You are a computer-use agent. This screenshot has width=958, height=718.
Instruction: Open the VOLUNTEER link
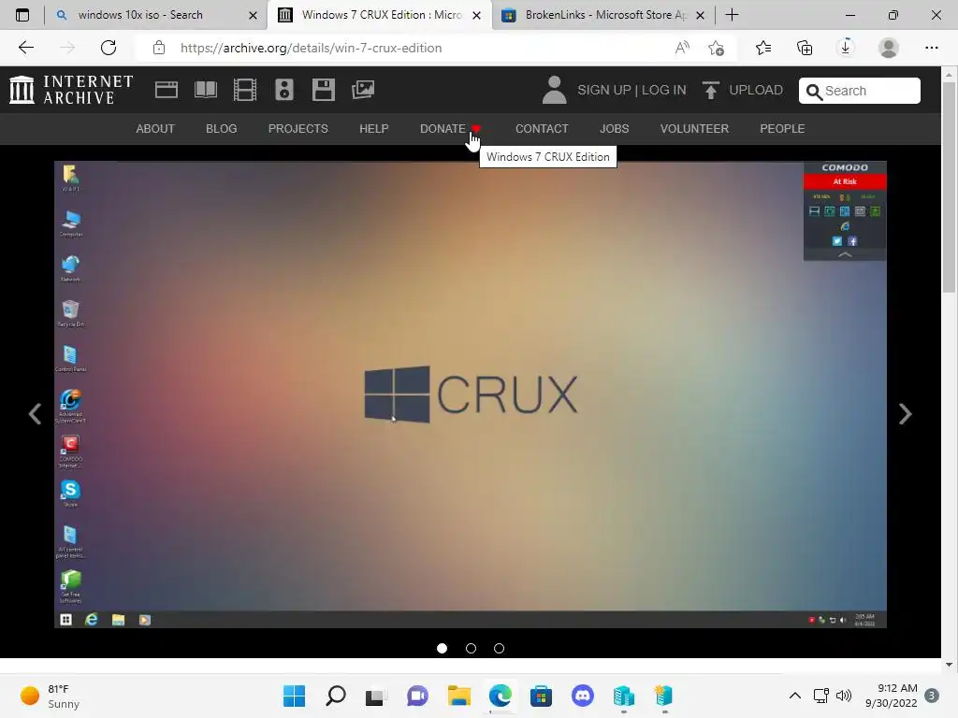pos(695,129)
